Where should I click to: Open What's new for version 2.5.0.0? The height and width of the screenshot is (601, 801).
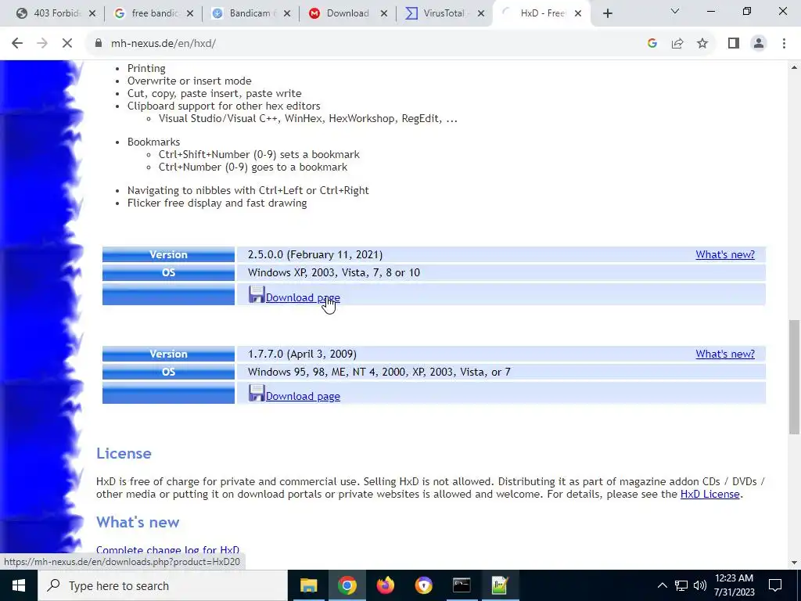[x=725, y=254]
